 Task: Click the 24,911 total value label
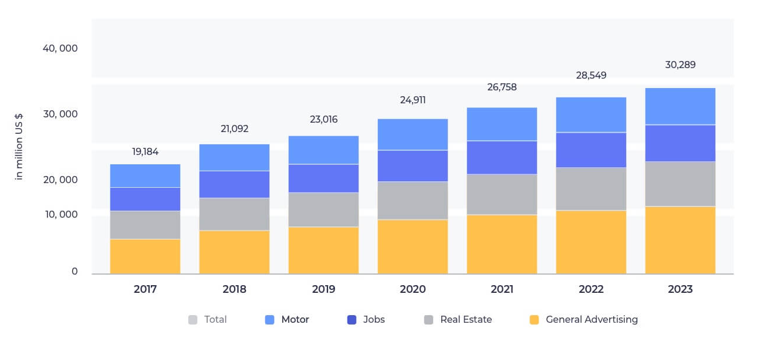[x=413, y=100]
